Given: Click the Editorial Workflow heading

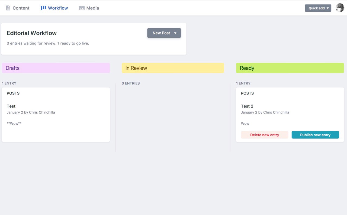Looking at the screenshot, I should click(32, 33).
